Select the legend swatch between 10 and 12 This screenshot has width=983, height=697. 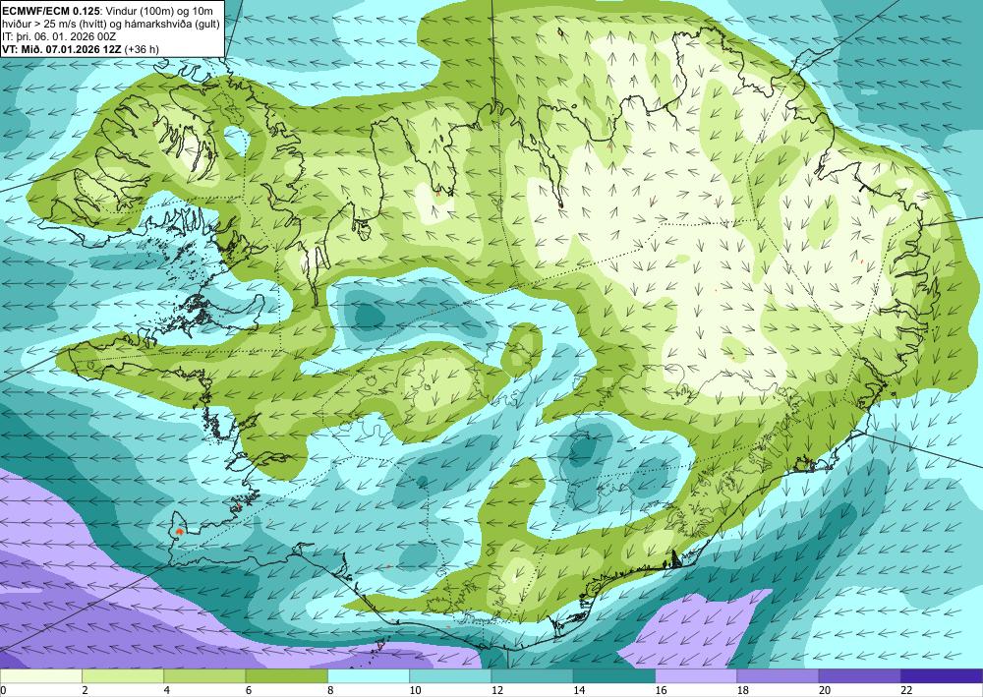click(x=450, y=676)
